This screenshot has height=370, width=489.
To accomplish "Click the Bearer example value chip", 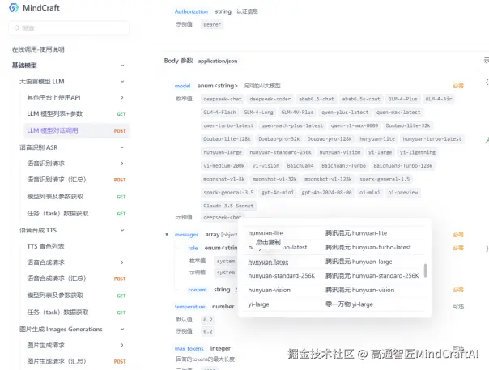I will (x=212, y=24).
